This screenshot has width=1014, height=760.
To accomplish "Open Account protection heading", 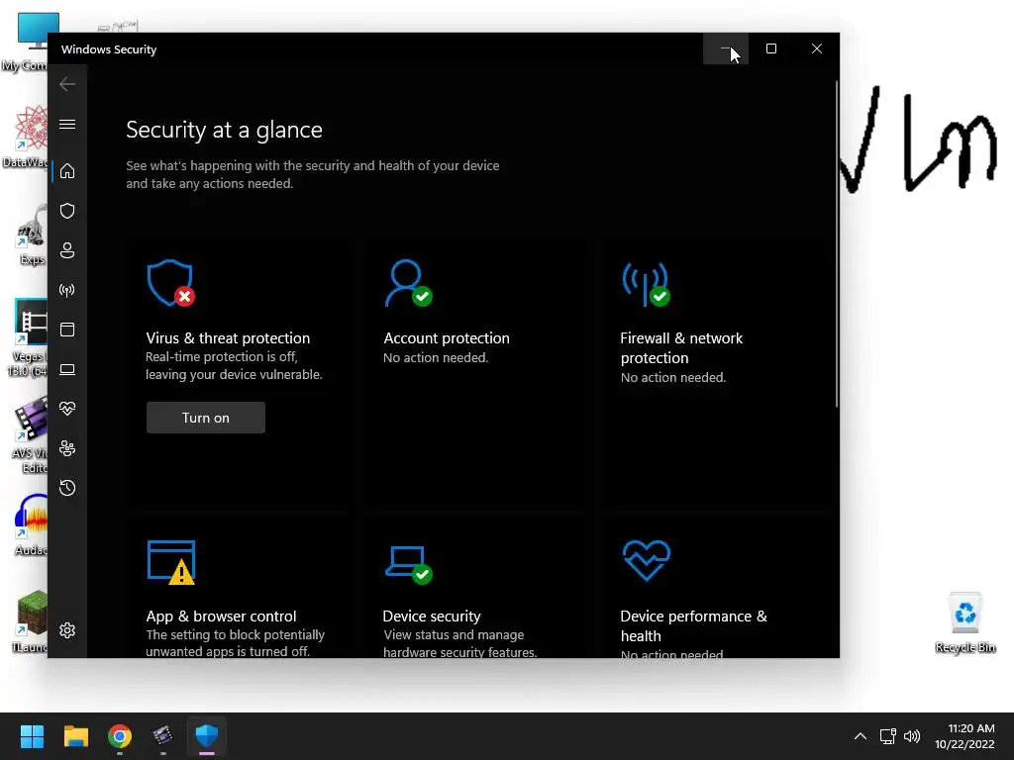I will (x=447, y=338).
